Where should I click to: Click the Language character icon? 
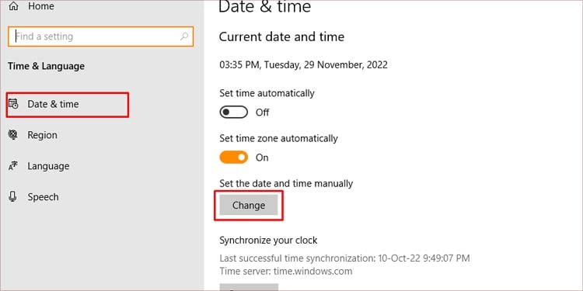coord(13,166)
